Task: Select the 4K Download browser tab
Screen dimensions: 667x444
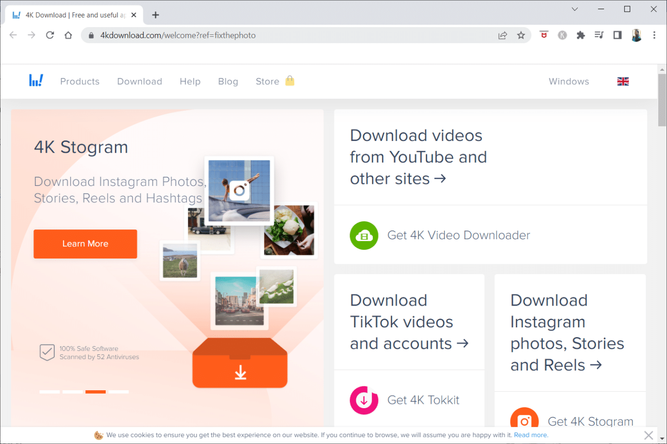Action: click(74, 15)
